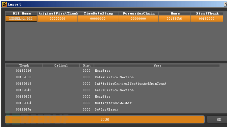Click the help question mark button
227x127 pixels.
coord(226,4)
